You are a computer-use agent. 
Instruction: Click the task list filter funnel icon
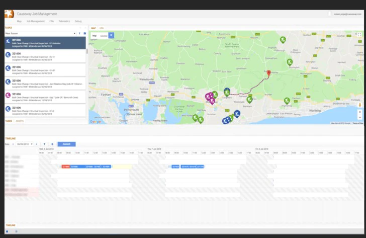coord(79,33)
